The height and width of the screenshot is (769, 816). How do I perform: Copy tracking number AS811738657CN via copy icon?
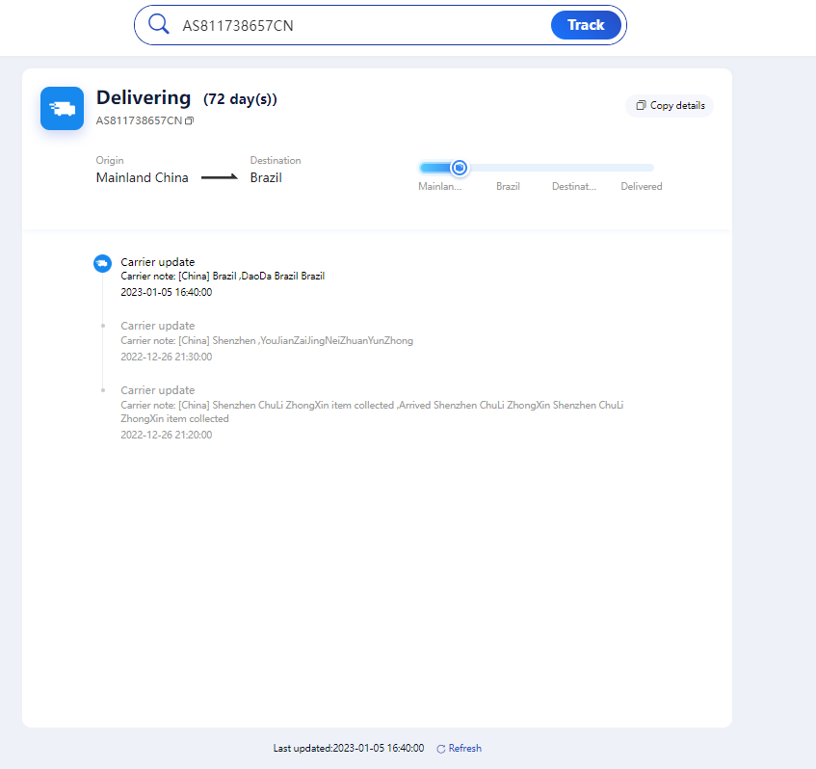(190, 120)
